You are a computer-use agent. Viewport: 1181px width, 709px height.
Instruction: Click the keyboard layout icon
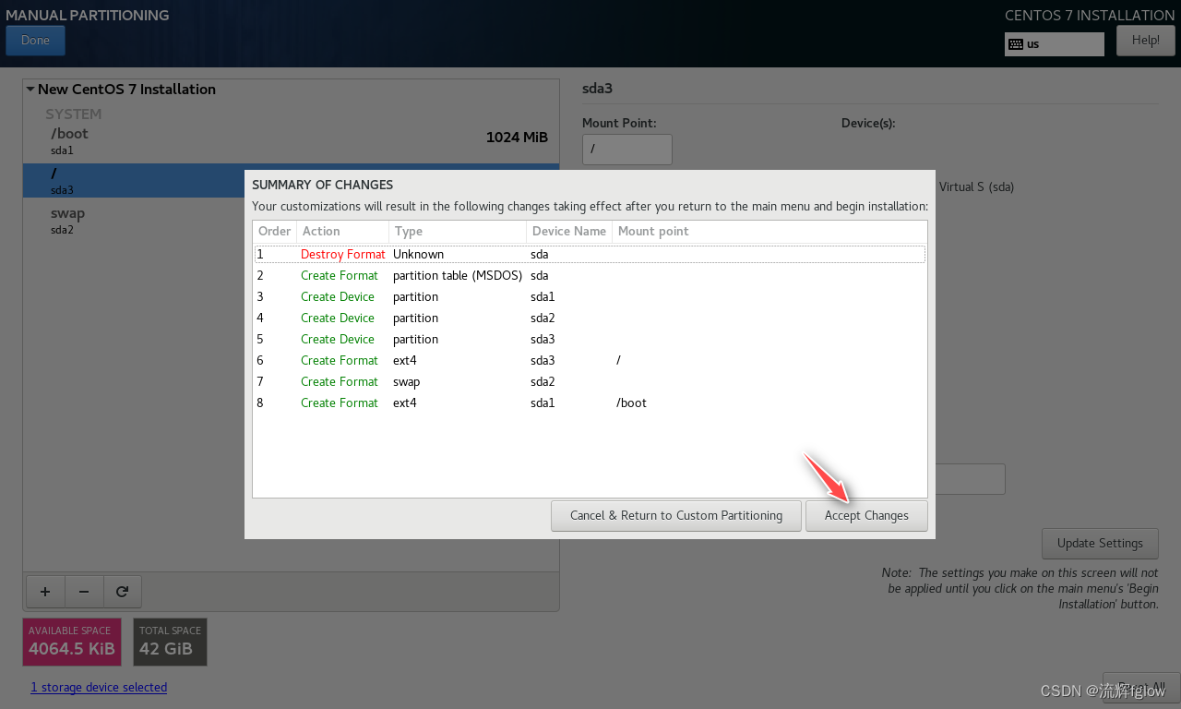pos(1015,44)
